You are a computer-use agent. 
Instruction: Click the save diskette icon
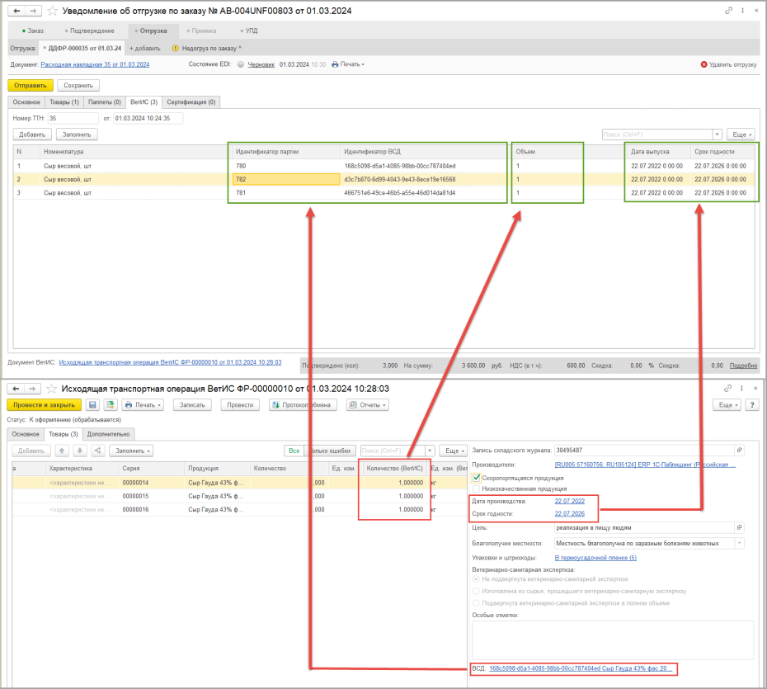pos(93,404)
